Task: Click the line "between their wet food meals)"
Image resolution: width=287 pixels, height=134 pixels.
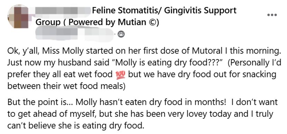Action: pyautogui.click(x=66, y=86)
